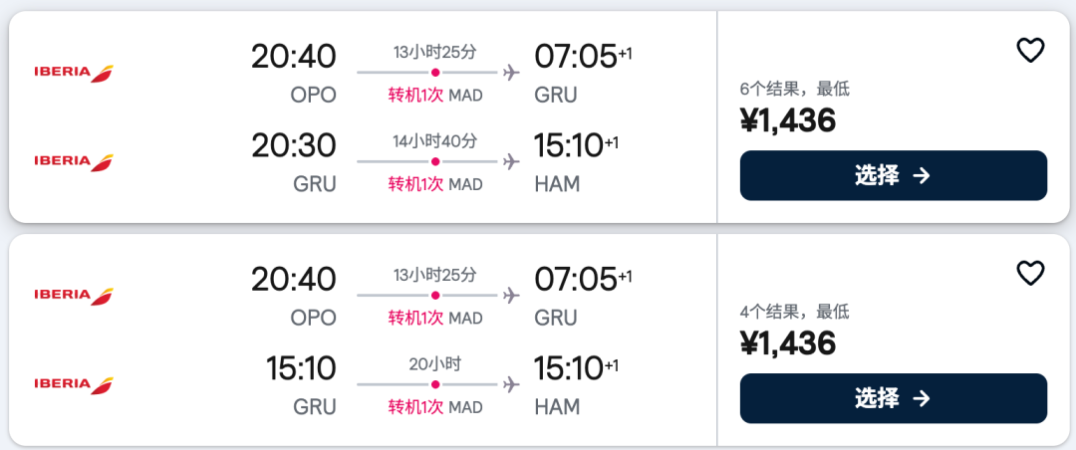1076x450 pixels.
Task: Click Iberia logo beside 15:10 GRU departure
Action: 74,384
